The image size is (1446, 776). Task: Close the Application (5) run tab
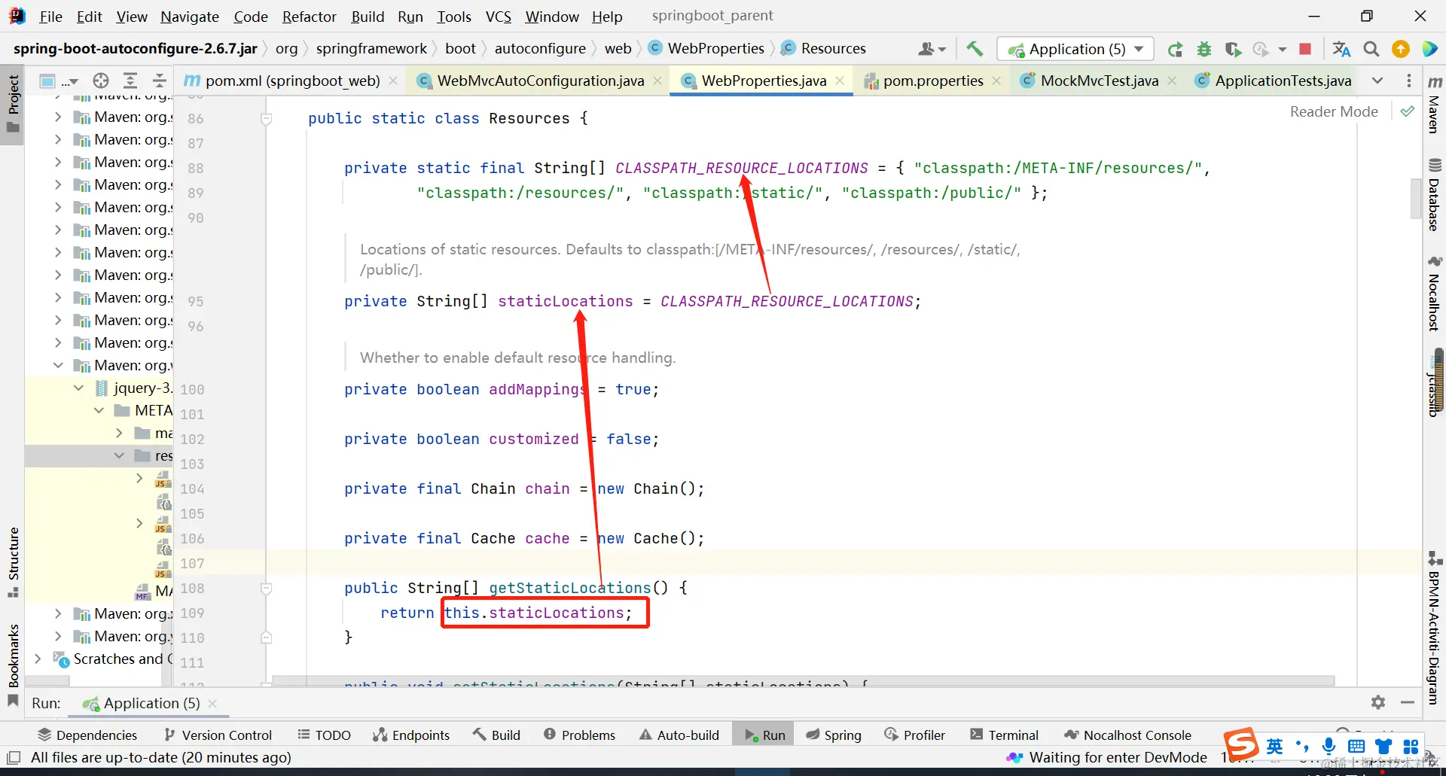point(212,703)
